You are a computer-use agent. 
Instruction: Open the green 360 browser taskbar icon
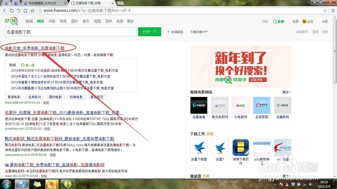pos(67,184)
